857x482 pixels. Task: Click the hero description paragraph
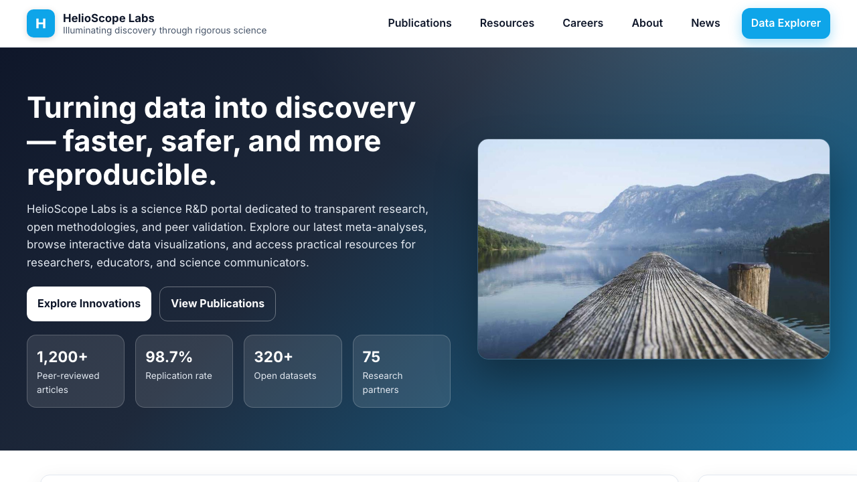227,236
